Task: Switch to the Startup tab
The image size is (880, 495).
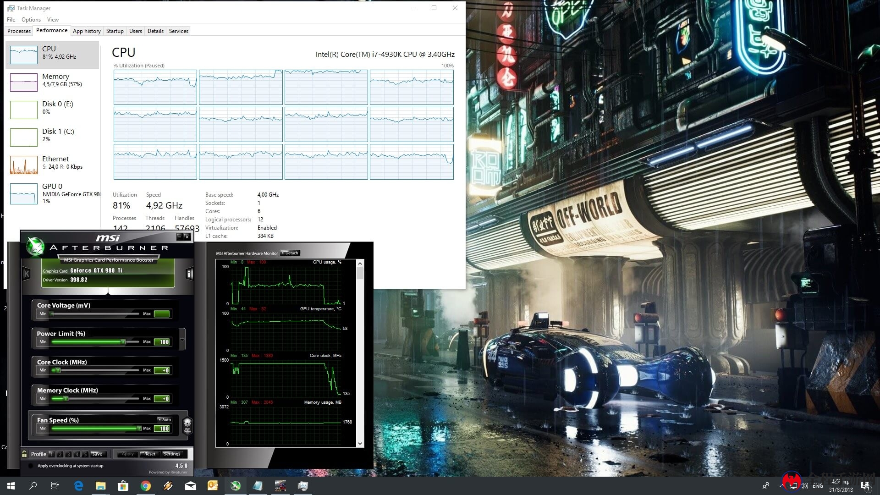Action: tap(115, 31)
